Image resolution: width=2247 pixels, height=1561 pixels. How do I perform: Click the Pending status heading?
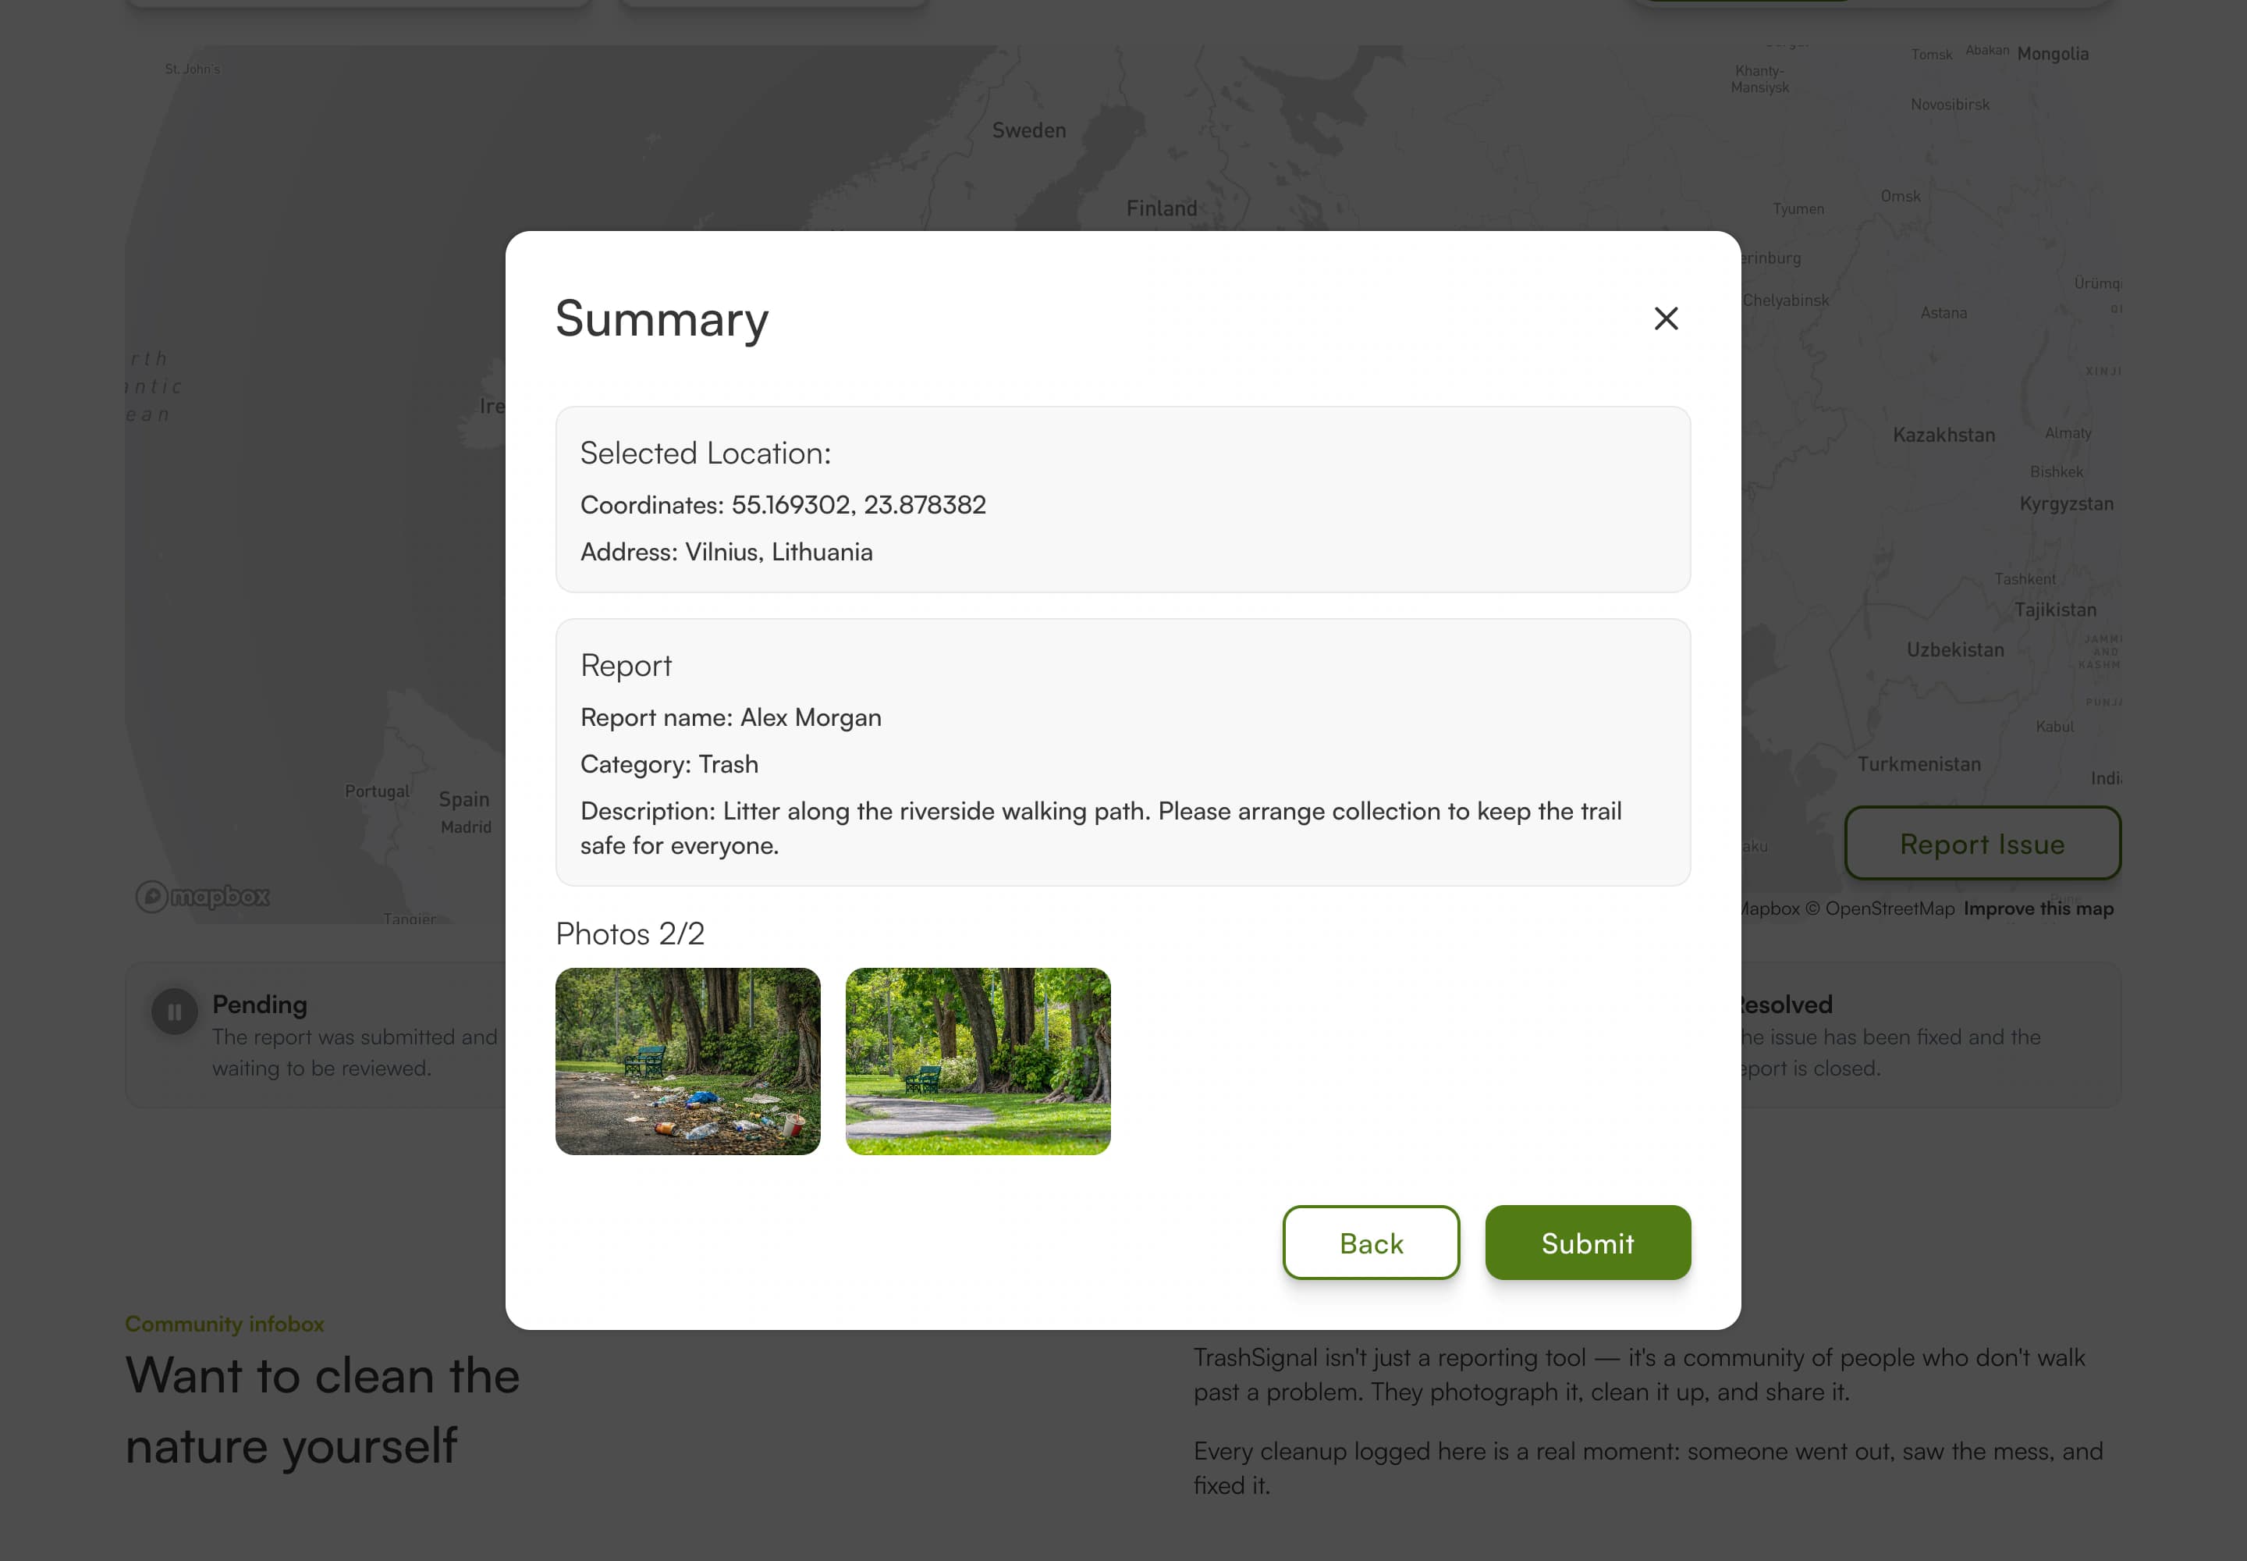tap(259, 1005)
